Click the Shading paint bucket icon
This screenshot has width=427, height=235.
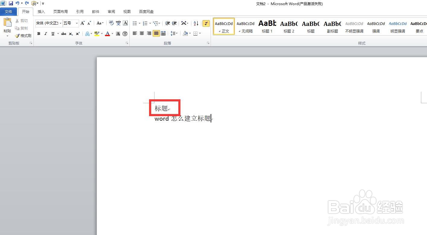185,33
